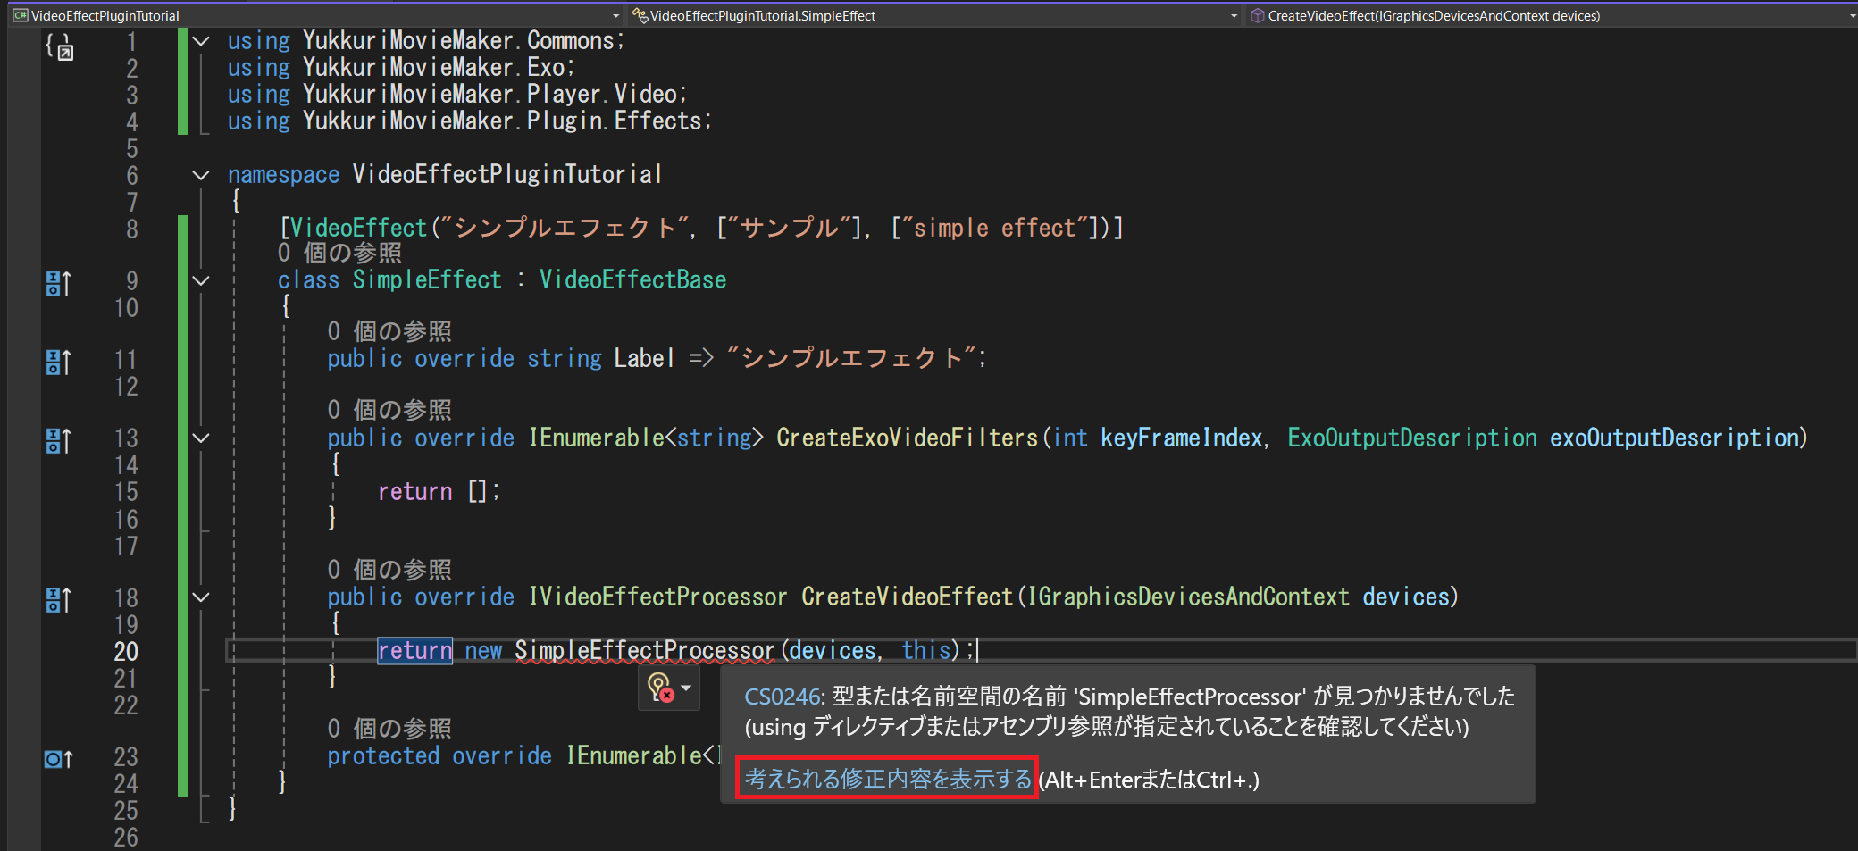
Task: Click IGraphicsDevicesAndContext in the line 18 signature
Action: (x=1188, y=597)
